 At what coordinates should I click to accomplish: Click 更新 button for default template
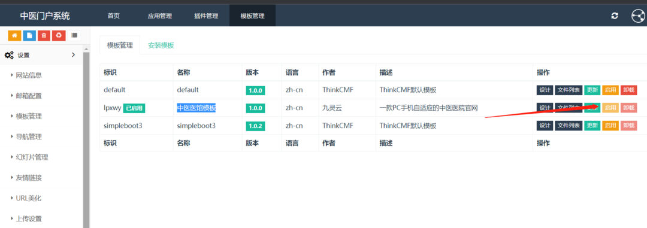(x=592, y=90)
